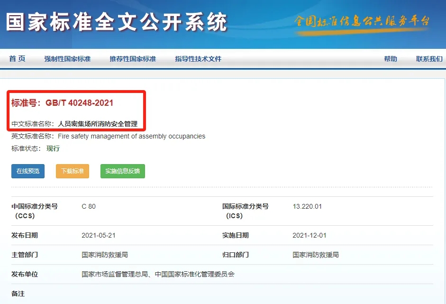Click Chinese title 人员密集场所消防安全管理

pos(98,124)
